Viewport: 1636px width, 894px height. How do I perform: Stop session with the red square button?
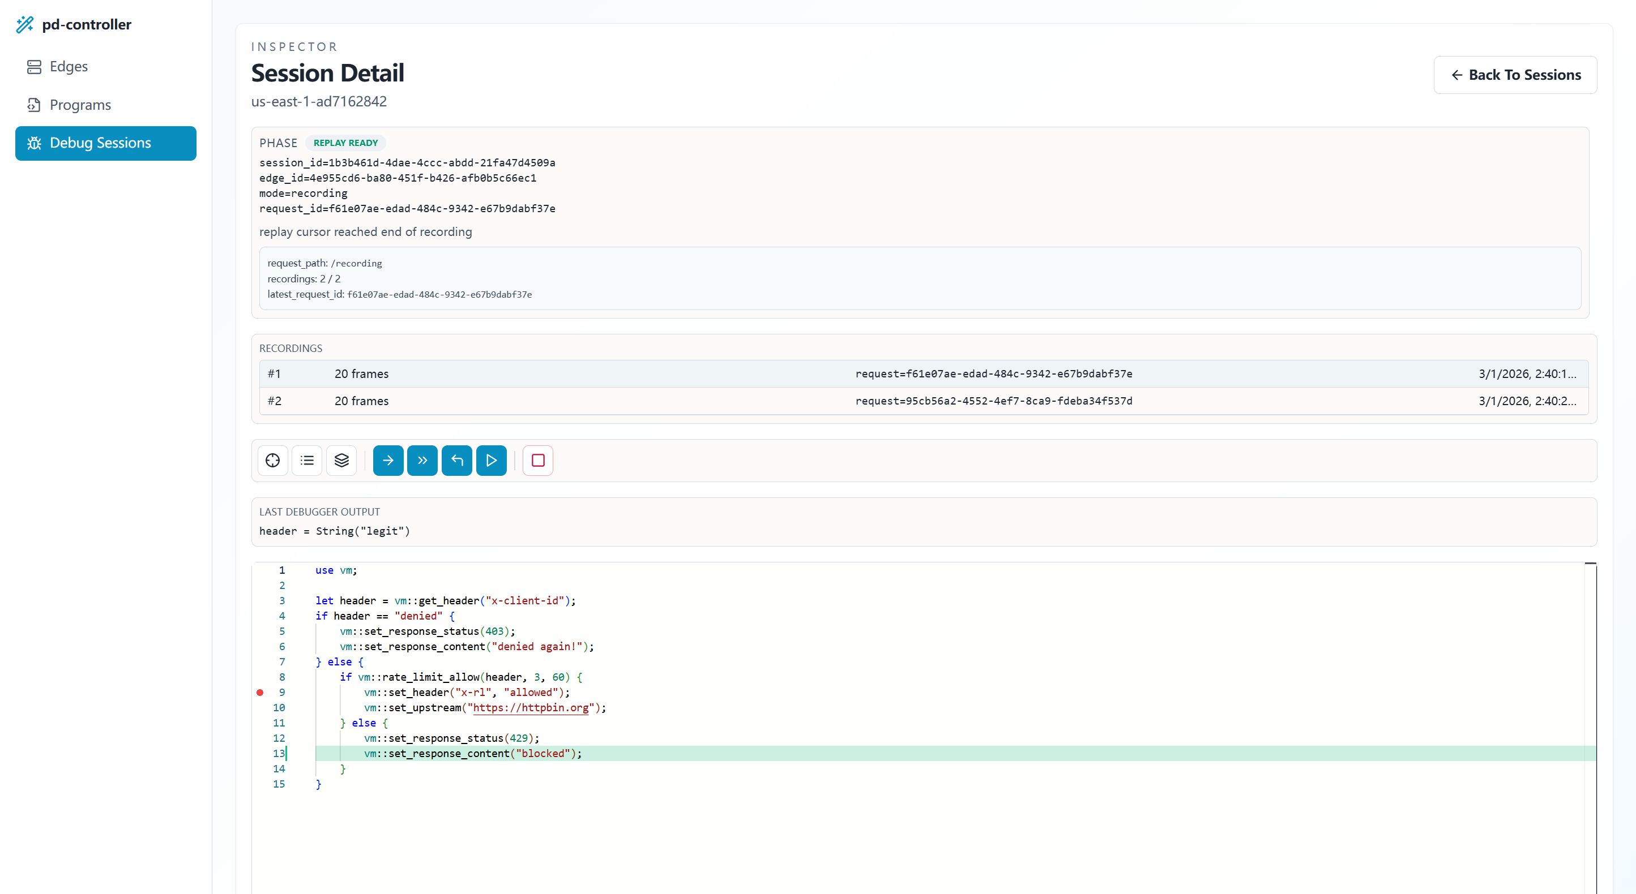[538, 460]
